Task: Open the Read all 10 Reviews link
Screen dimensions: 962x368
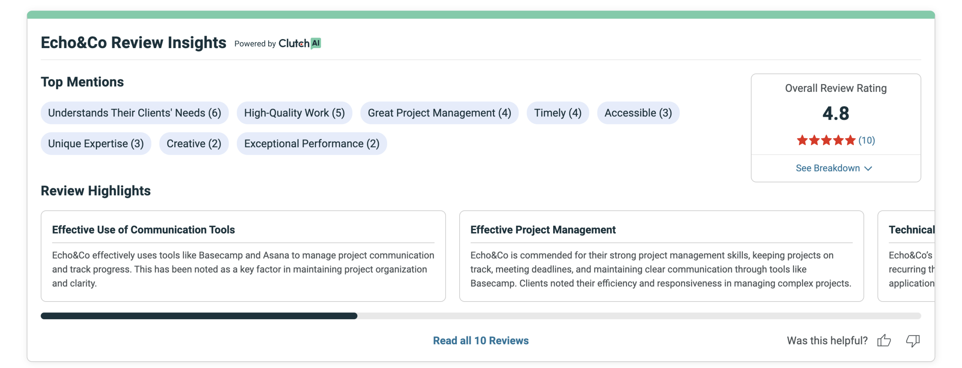Action: tap(480, 341)
